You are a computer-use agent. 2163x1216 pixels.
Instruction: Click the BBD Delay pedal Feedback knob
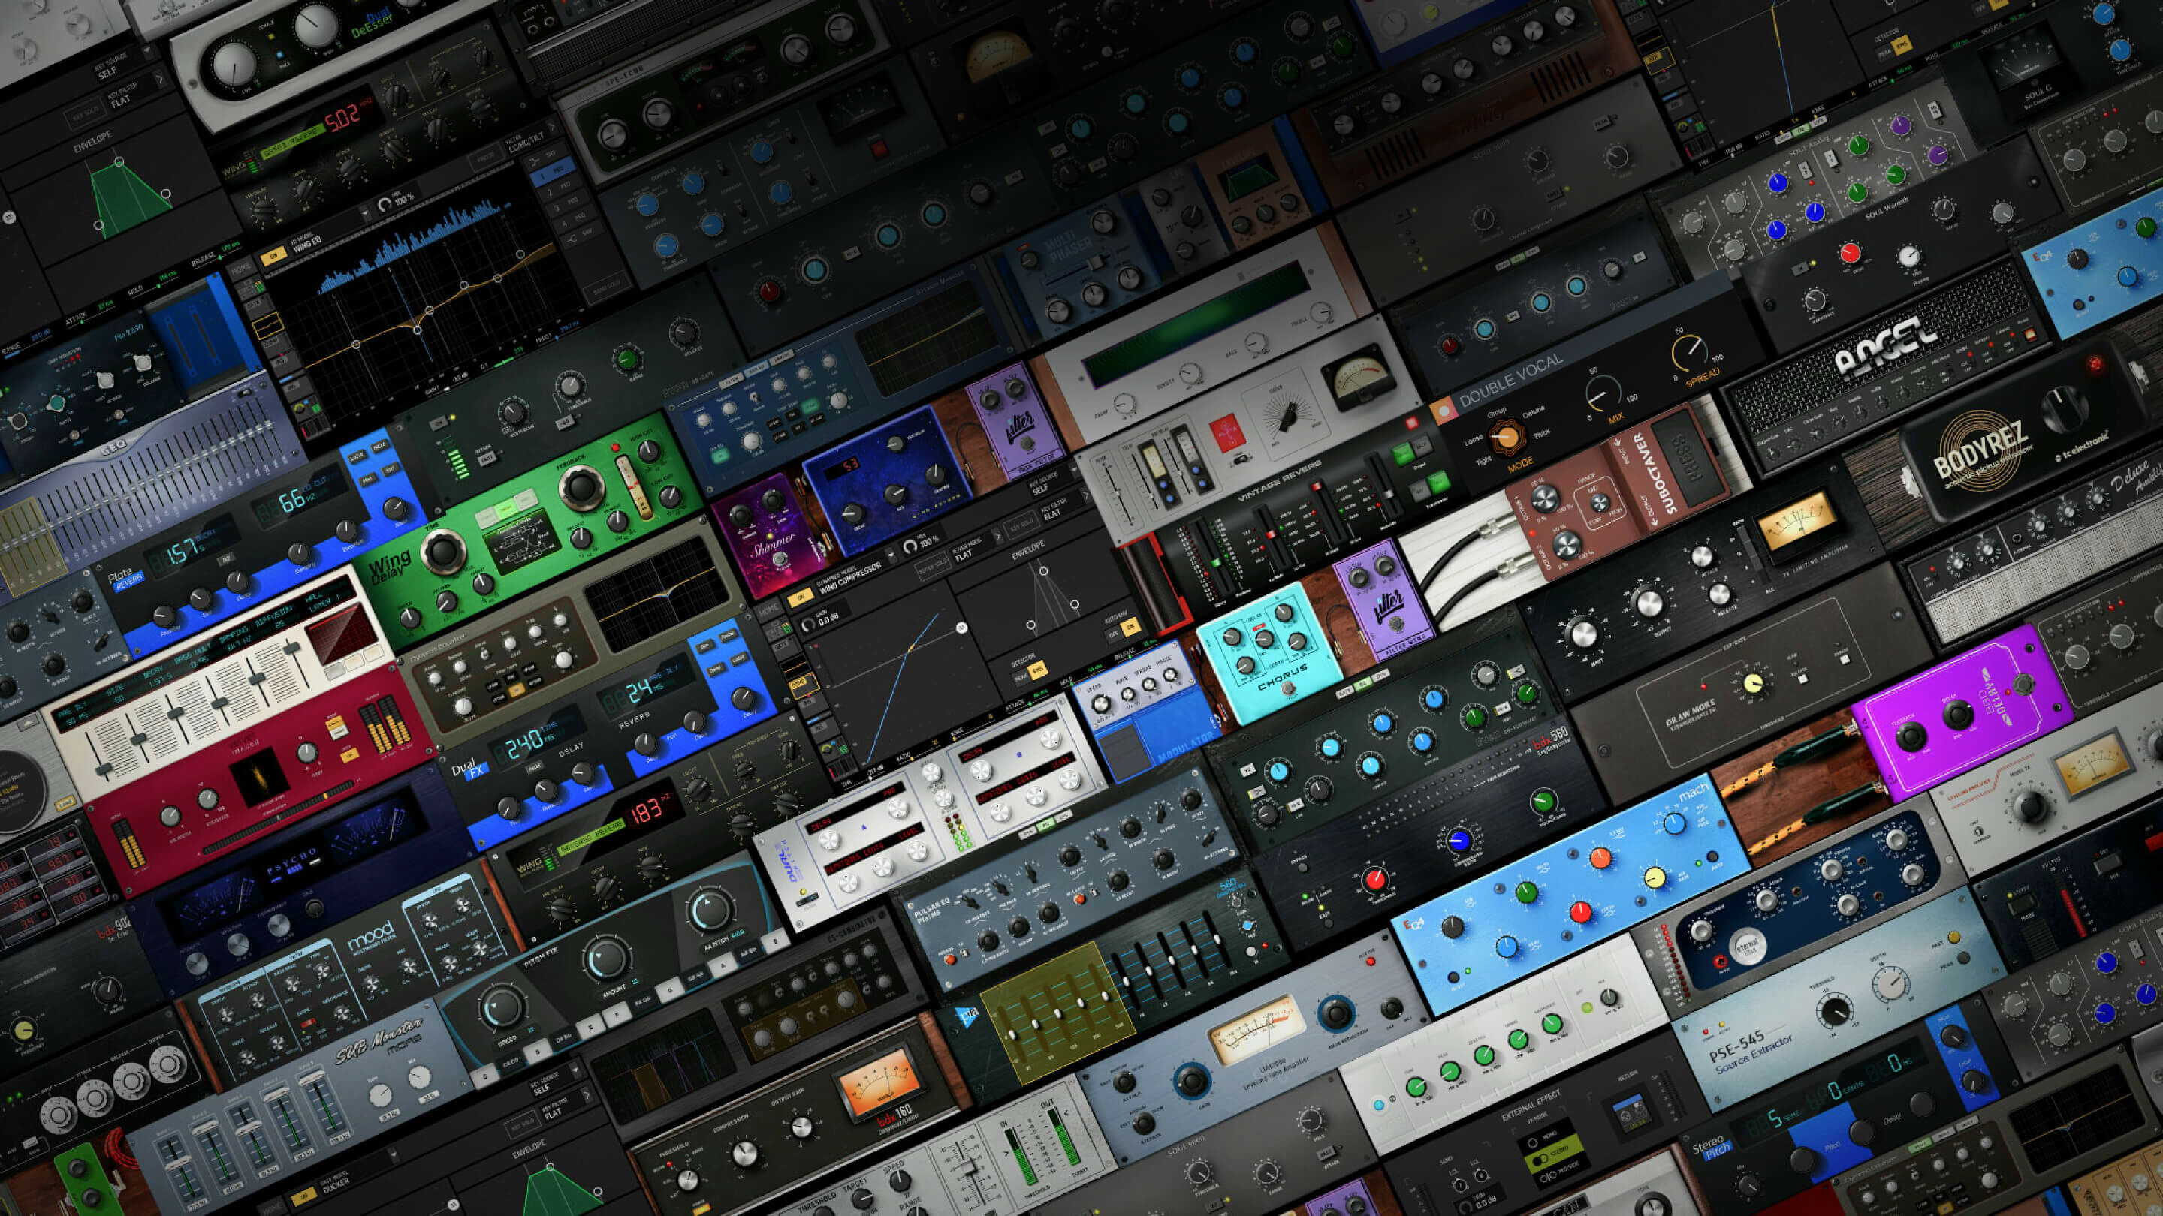click(1911, 738)
